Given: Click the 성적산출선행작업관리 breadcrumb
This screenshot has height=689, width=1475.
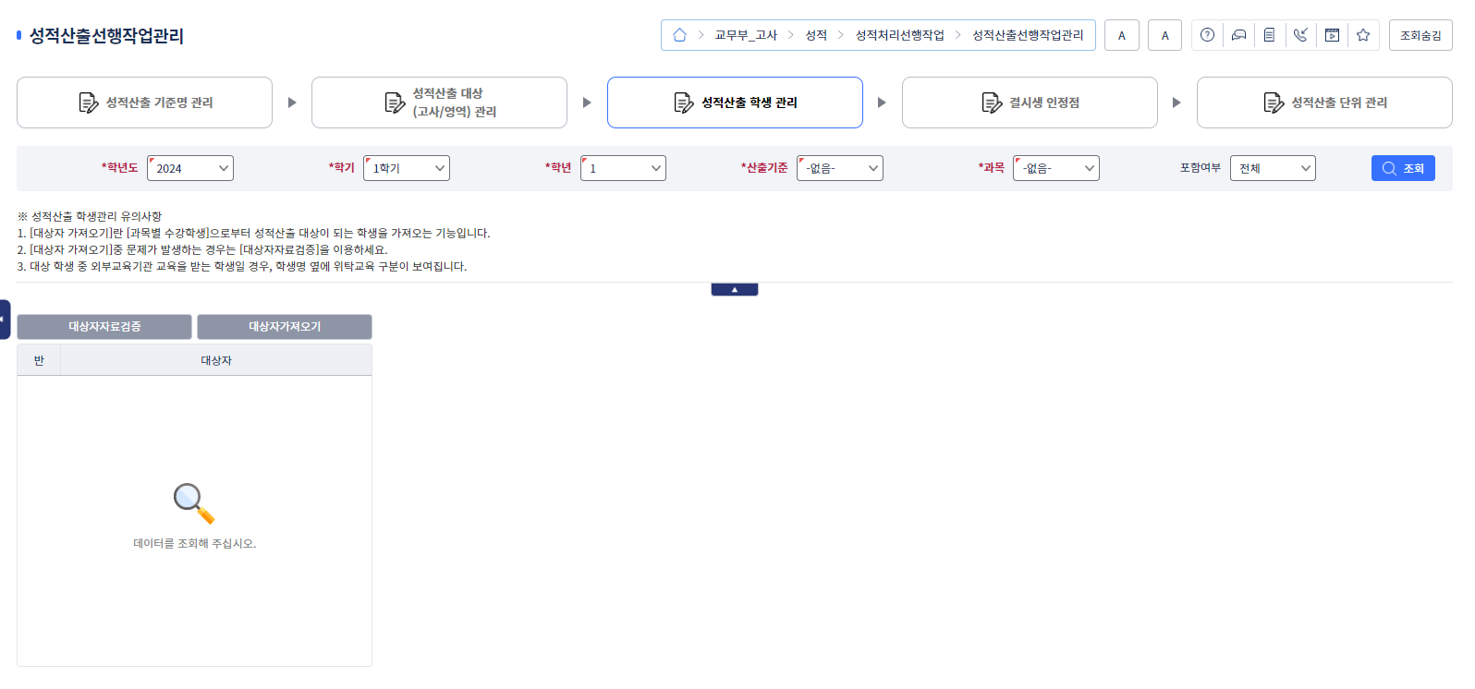Looking at the screenshot, I should tap(1028, 35).
